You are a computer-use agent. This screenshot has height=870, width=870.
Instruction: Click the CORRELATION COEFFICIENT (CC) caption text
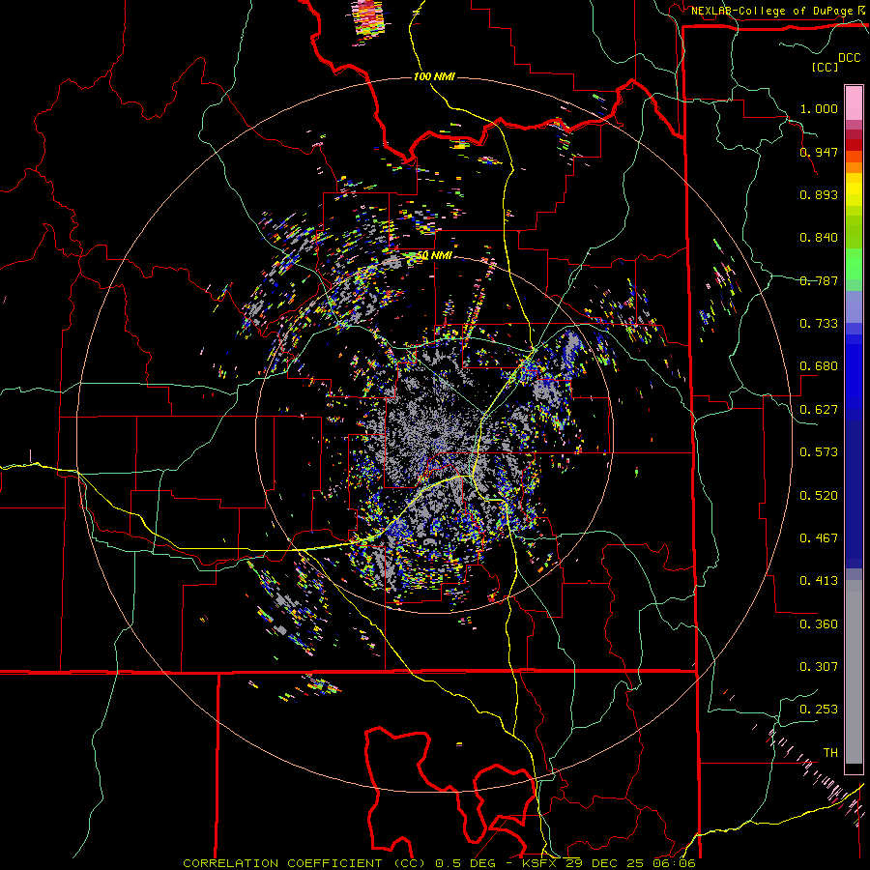(304, 863)
